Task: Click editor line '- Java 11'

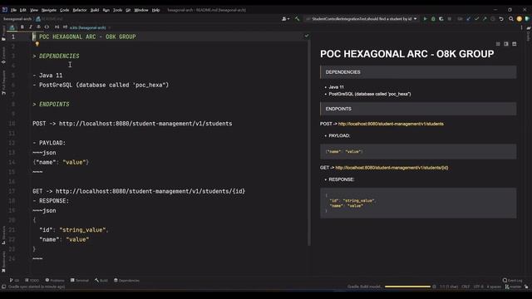Action: point(47,76)
